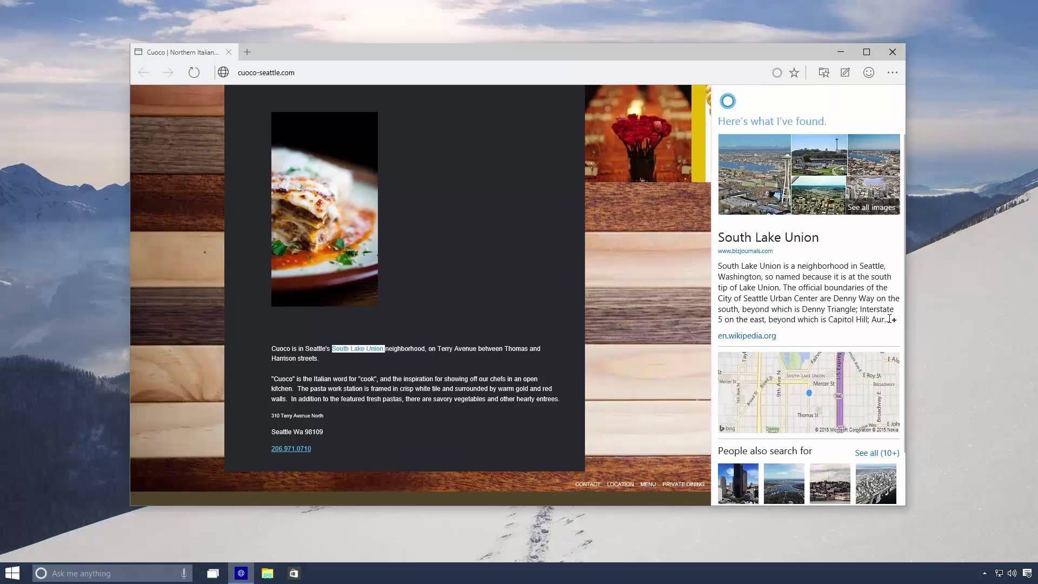Viewport: 1038px width, 584px height.
Task: Add page to favorites with star icon
Action: (794, 72)
